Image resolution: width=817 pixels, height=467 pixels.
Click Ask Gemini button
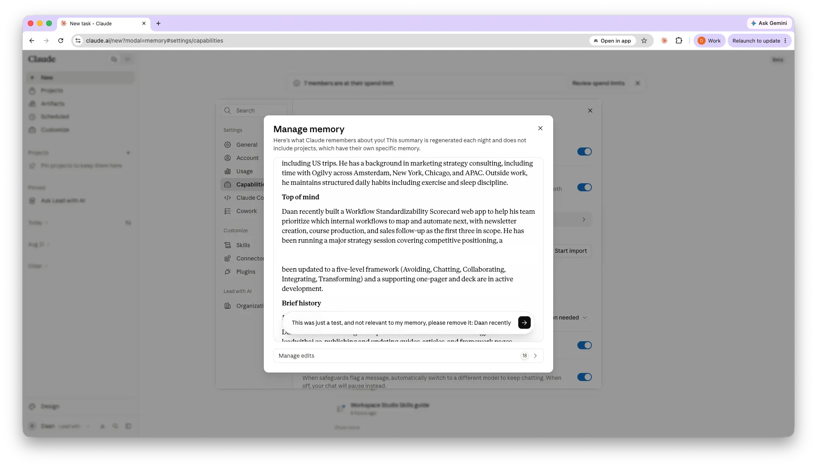pyautogui.click(x=769, y=23)
